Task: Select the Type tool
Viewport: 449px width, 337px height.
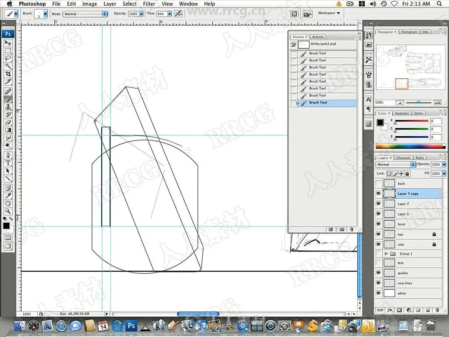Action: pyautogui.click(x=8, y=163)
